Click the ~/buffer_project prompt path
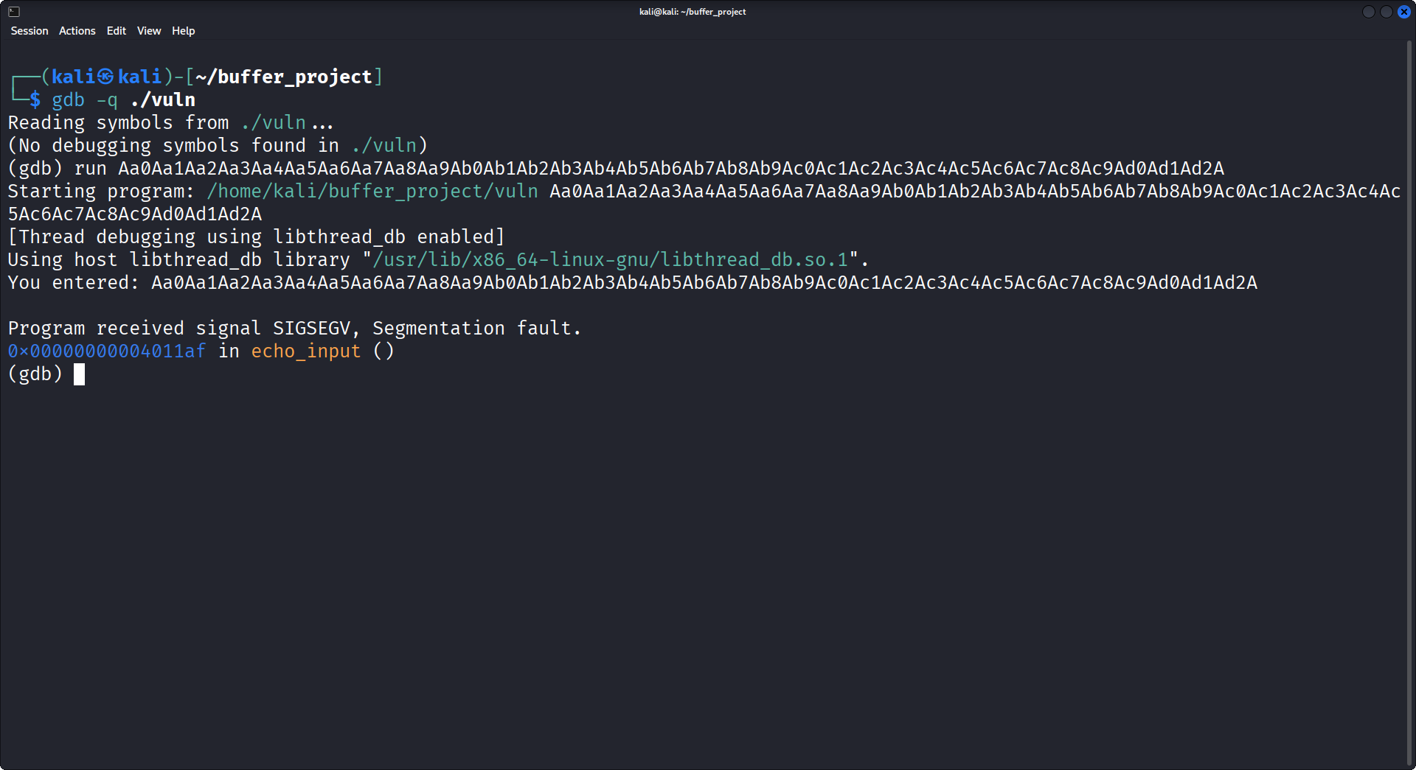This screenshot has height=770, width=1416. [288, 76]
